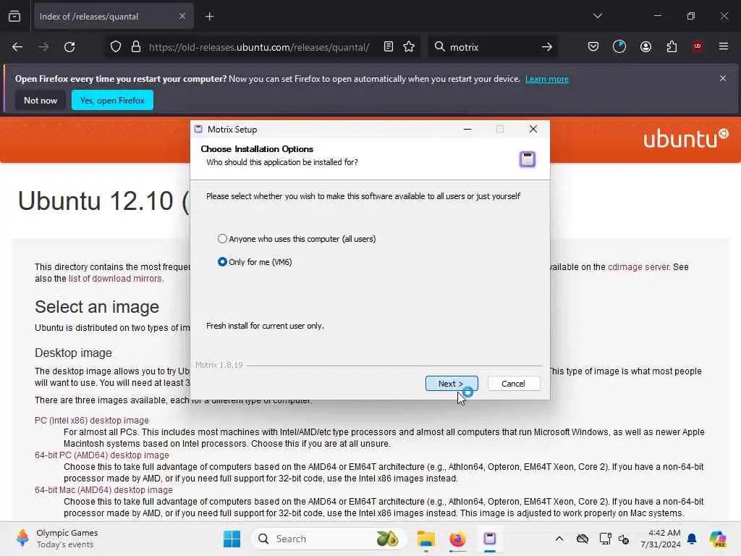Open the extensions puzzle icon

672,46
